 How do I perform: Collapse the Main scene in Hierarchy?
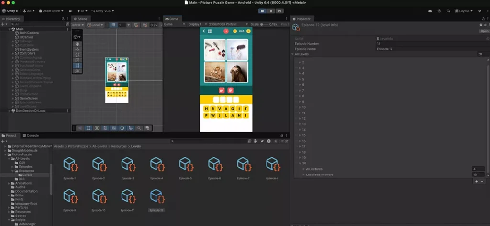[10, 29]
